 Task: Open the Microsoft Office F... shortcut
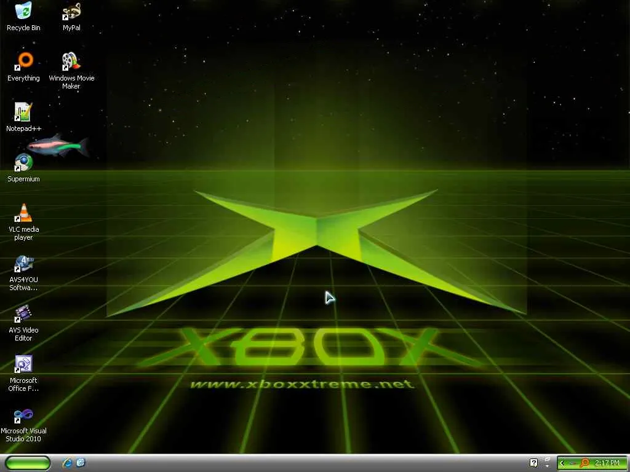tap(23, 374)
